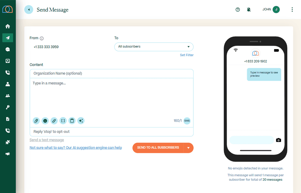The image size is (301, 193).
Task: Open the JOHN user account menu
Action: 271,9
